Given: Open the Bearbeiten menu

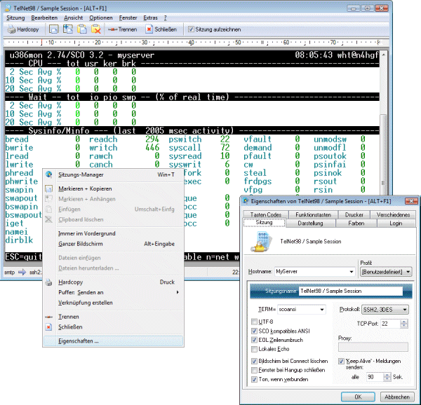Looking at the screenshot, I should coord(44,18).
